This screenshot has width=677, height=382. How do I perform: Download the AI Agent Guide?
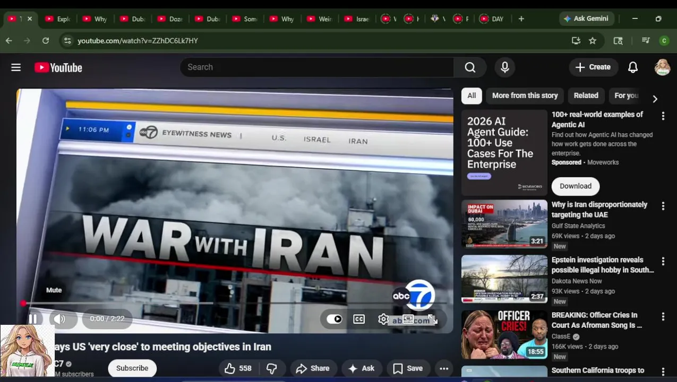576,186
